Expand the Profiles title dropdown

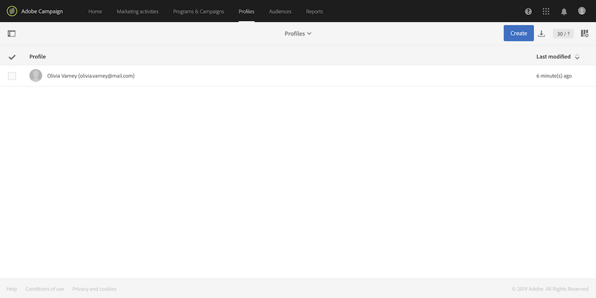point(298,33)
